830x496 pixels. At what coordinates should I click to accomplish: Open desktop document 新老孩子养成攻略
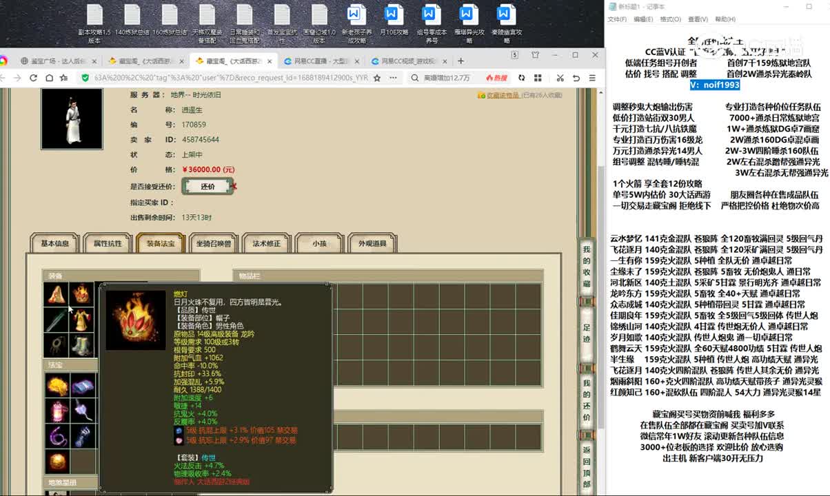pyautogui.click(x=356, y=24)
